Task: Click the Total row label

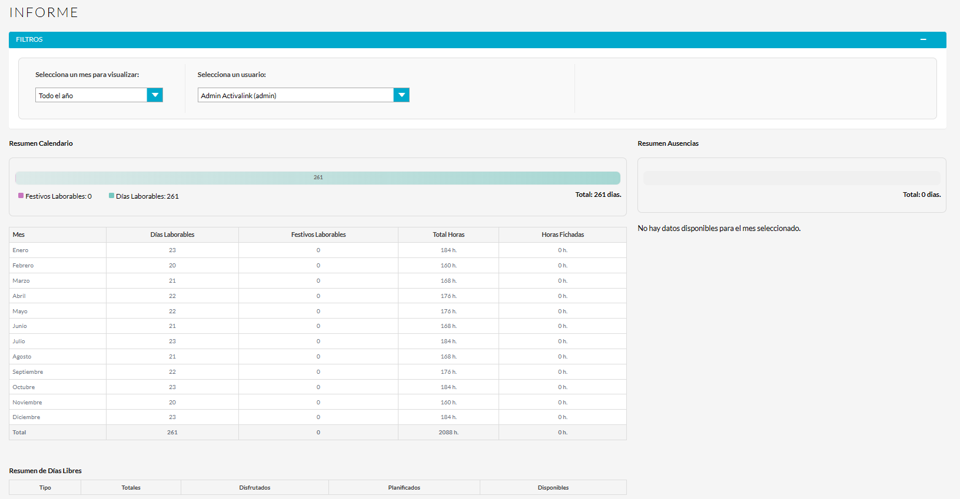Action: (19, 433)
